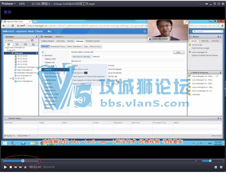Go back in the browser
The image size is (226, 173).
[4, 26]
